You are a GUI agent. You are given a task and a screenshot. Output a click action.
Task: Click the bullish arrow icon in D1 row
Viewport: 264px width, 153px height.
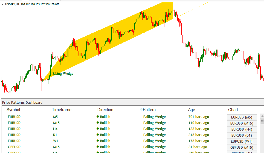coord(98,135)
